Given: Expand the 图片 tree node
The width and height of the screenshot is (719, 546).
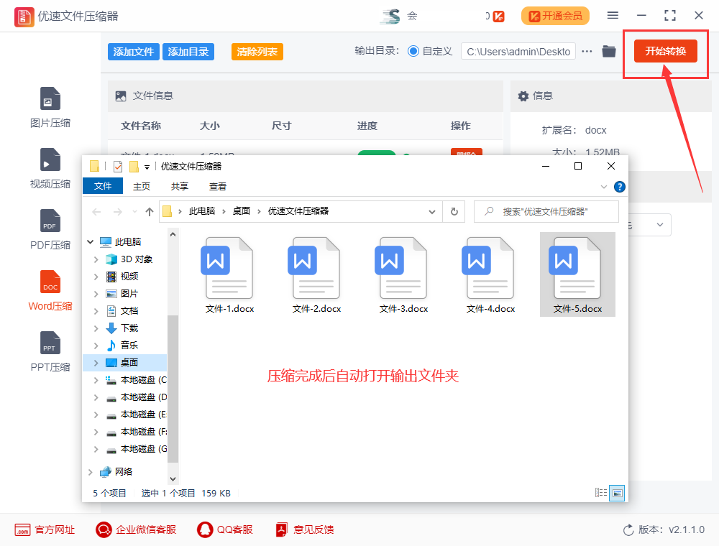Looking at the screenshot, I should 96,294.
